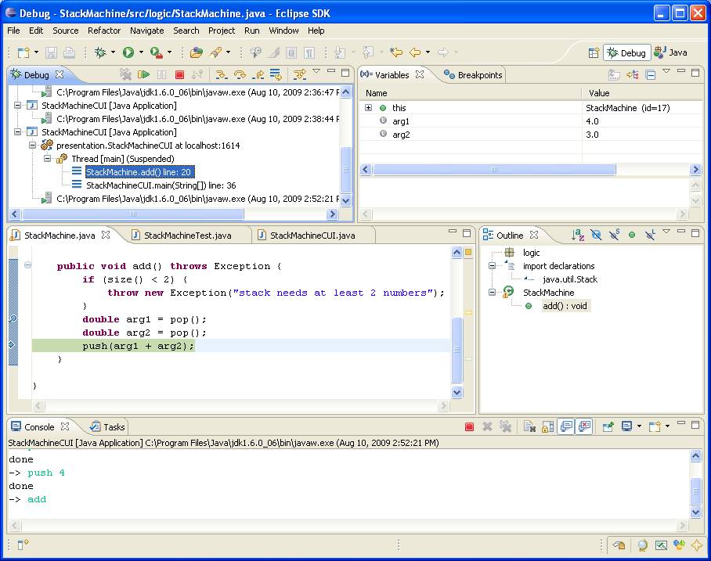Click Step Return in Debug view
This screenshot has width=711, height=561.
(x=258, y=74)
